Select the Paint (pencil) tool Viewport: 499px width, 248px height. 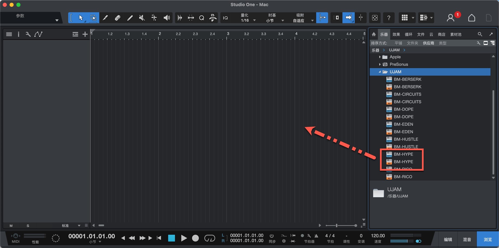pos(130,18)
